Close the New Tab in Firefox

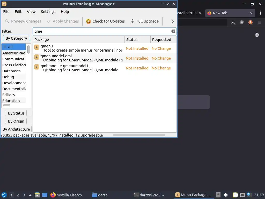pyautogui.click(x=251, y=13)
